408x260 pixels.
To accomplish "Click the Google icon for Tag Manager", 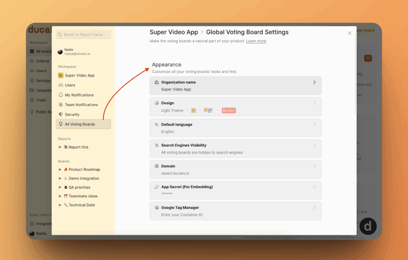I will click(157, 208).
